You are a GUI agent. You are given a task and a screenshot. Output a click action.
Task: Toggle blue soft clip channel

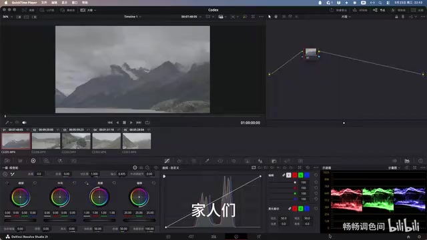point(307,209)
